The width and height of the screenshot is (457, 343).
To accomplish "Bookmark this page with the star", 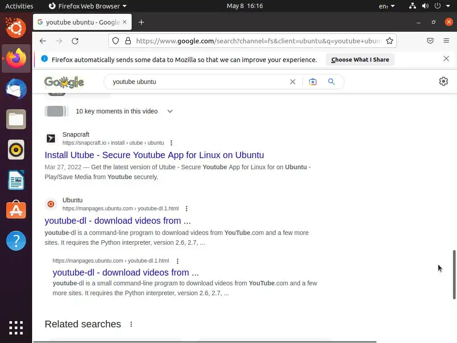I will coord(389,41).
